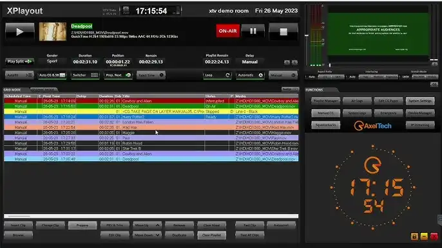Select the Star Trek B row
Image resolution: width=442 pixels, height=248 pixels.
click(151, 148)
